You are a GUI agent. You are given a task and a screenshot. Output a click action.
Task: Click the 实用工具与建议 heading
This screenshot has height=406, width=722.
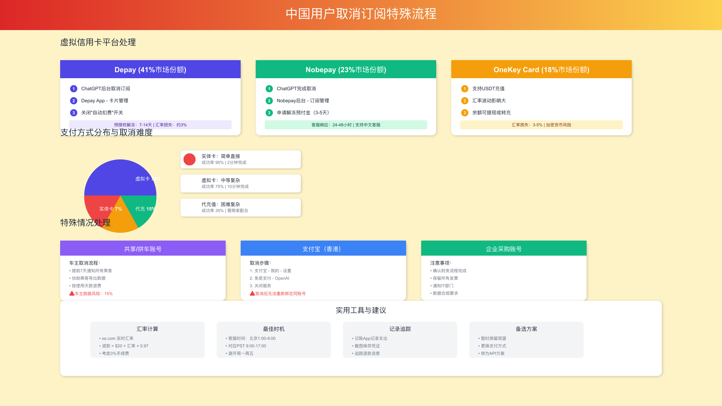361,310
